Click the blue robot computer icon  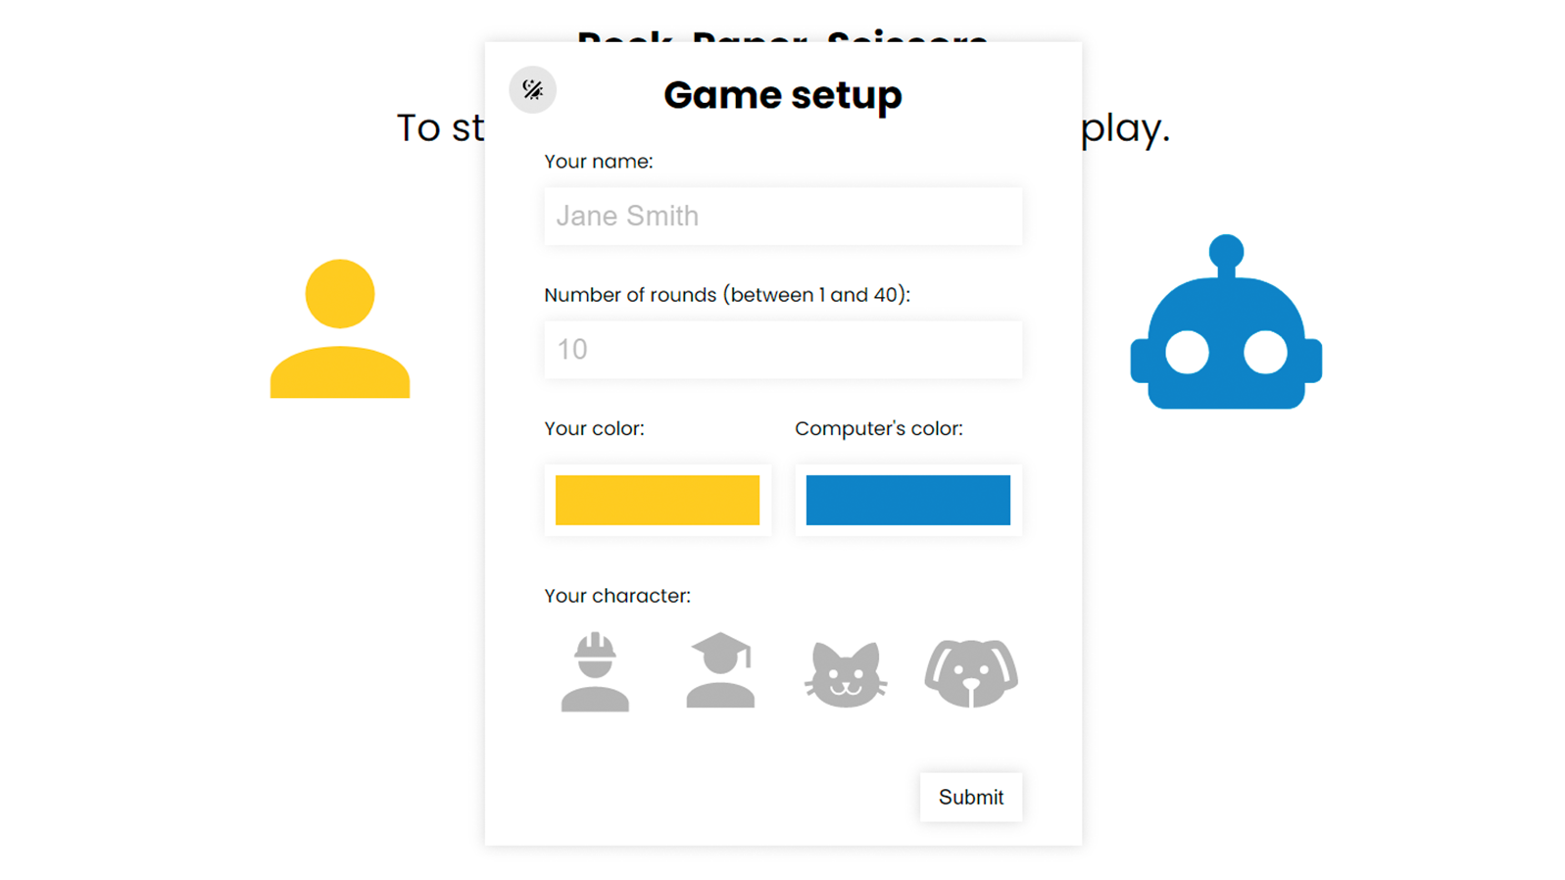tap(1226, 325)
